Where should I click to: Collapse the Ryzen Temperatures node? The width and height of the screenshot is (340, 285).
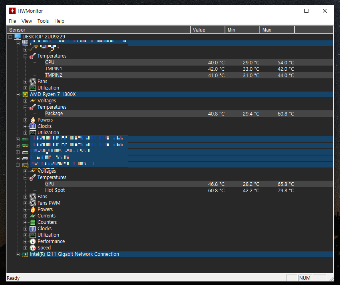point(25,108)
